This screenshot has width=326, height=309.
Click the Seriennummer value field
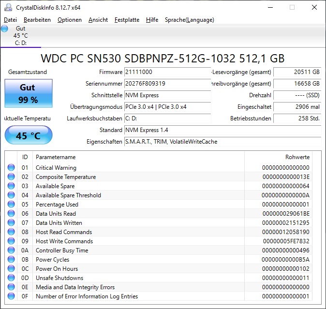[167, 84]
